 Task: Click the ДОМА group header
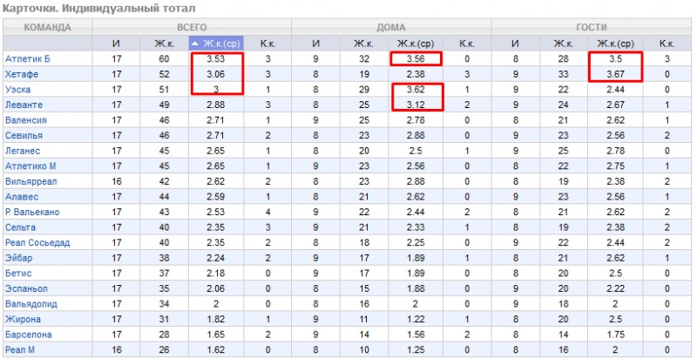click(391, 28)
